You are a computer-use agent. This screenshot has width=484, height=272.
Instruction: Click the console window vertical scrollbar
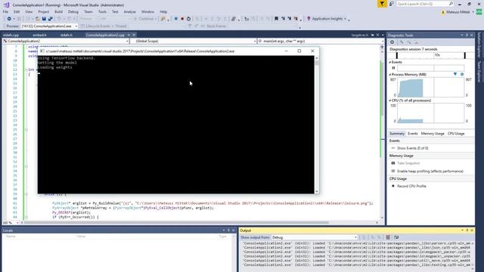click(317, 125)
